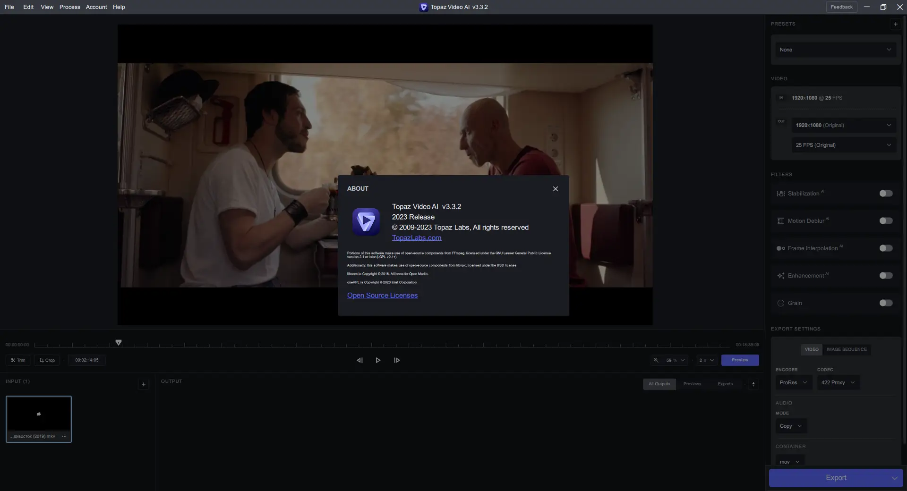The height and width of the screenshot is (491, 907).
Task: Show the Exports tab
Action: pyautogui.click(x=725, y=384)
